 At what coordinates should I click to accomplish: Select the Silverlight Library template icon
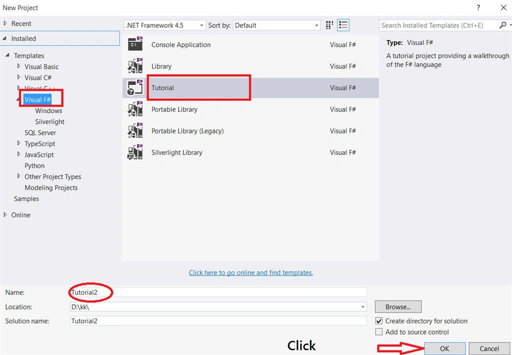[x=135, y=152]
